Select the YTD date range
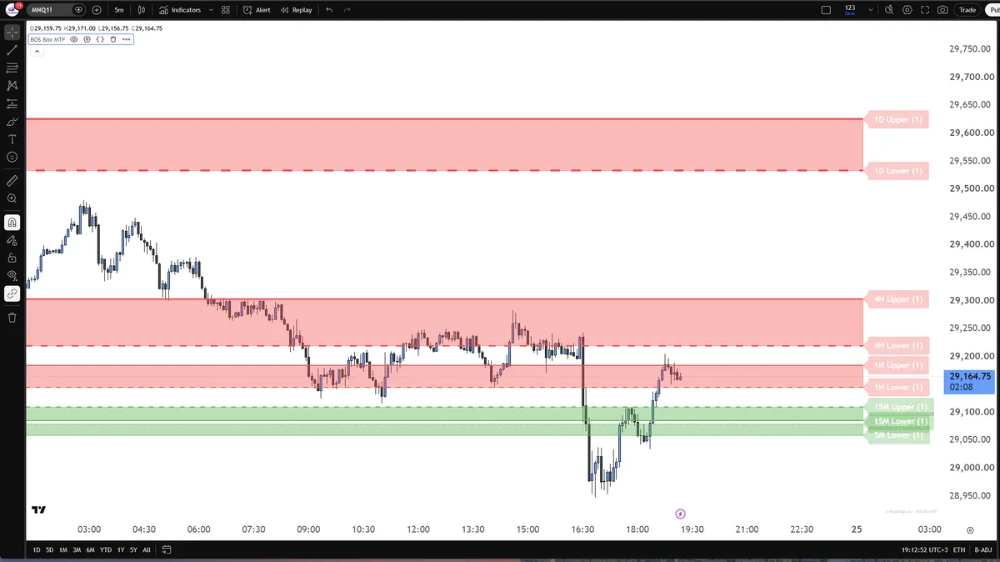This screenshot has width=1000, height=562. tap(106, 549)
